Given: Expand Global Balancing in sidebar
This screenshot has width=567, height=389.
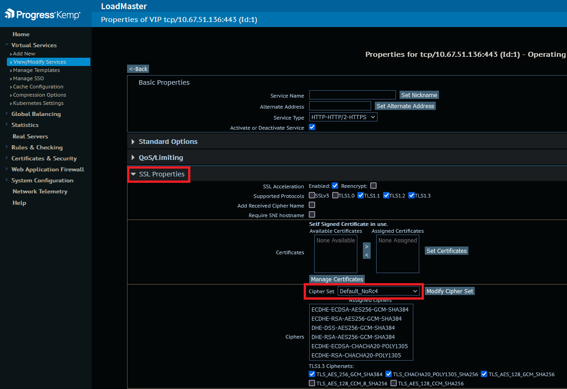Looking at the screenshot, I should click(x=36, y=114).
